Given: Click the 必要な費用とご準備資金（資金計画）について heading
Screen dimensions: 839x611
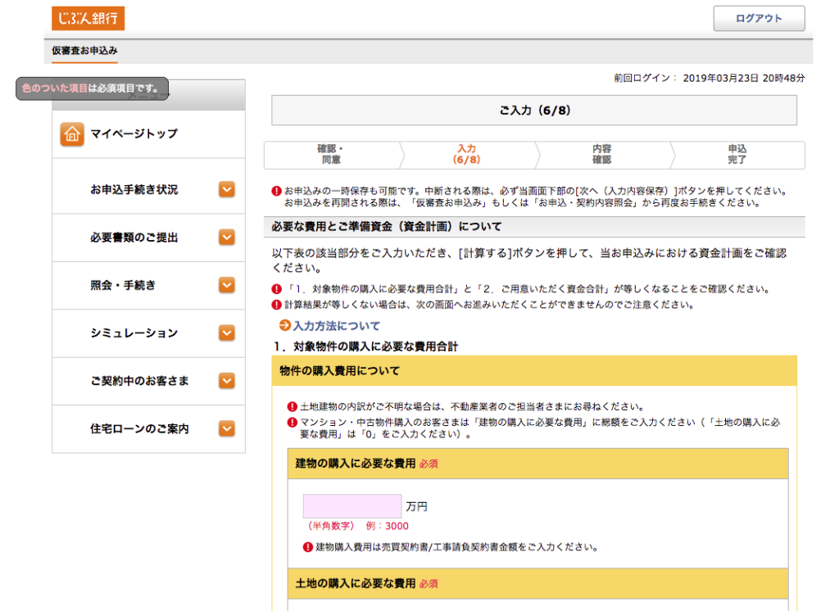Looking at the screenshot, I should tap(534, 227).
